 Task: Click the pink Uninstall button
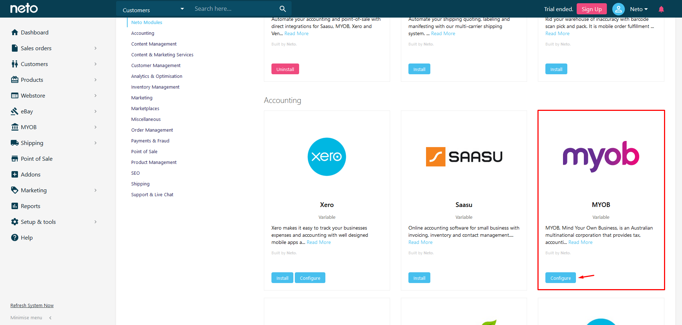(285, 69)
